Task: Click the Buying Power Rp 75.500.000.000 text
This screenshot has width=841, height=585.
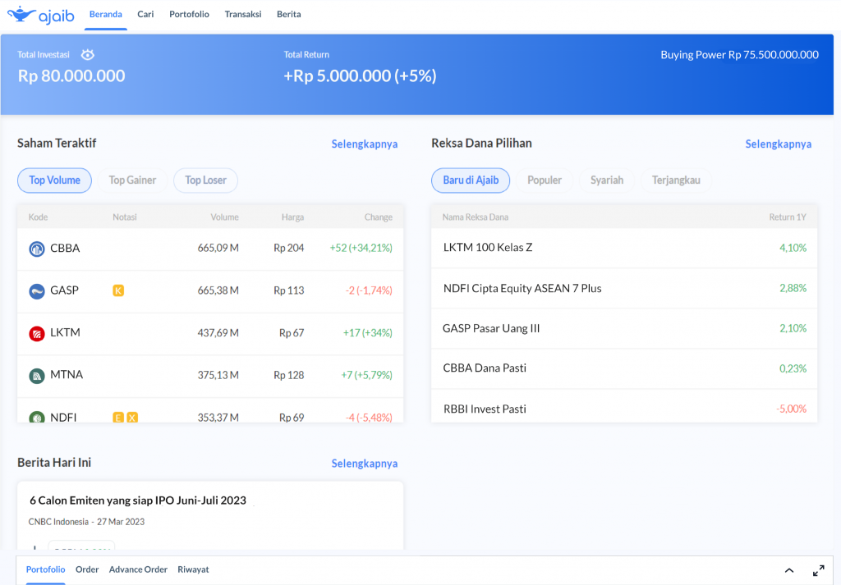Action: coord(740,55)
